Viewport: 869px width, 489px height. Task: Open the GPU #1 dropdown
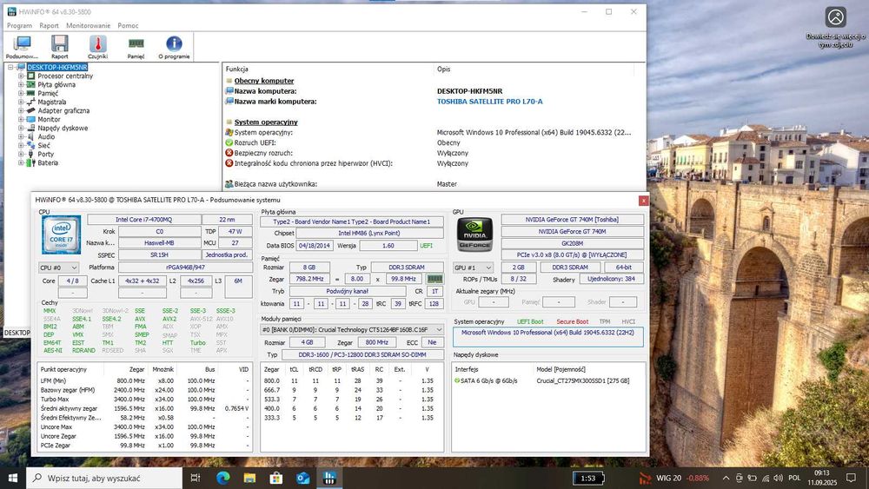[x=473, y=268]
